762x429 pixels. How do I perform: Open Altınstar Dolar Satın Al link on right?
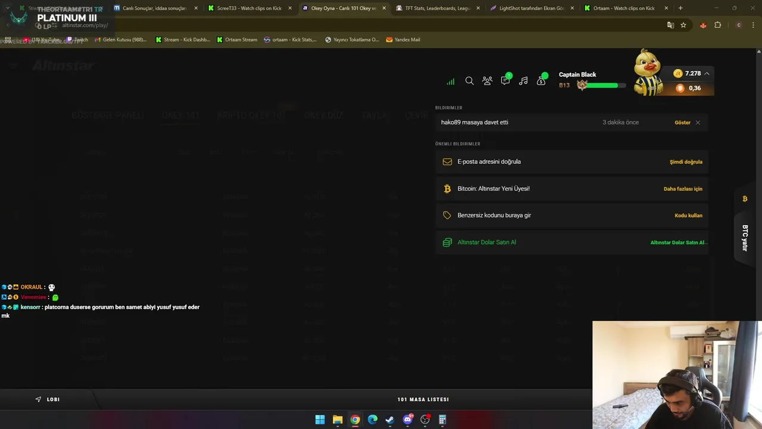click(679, 243)
